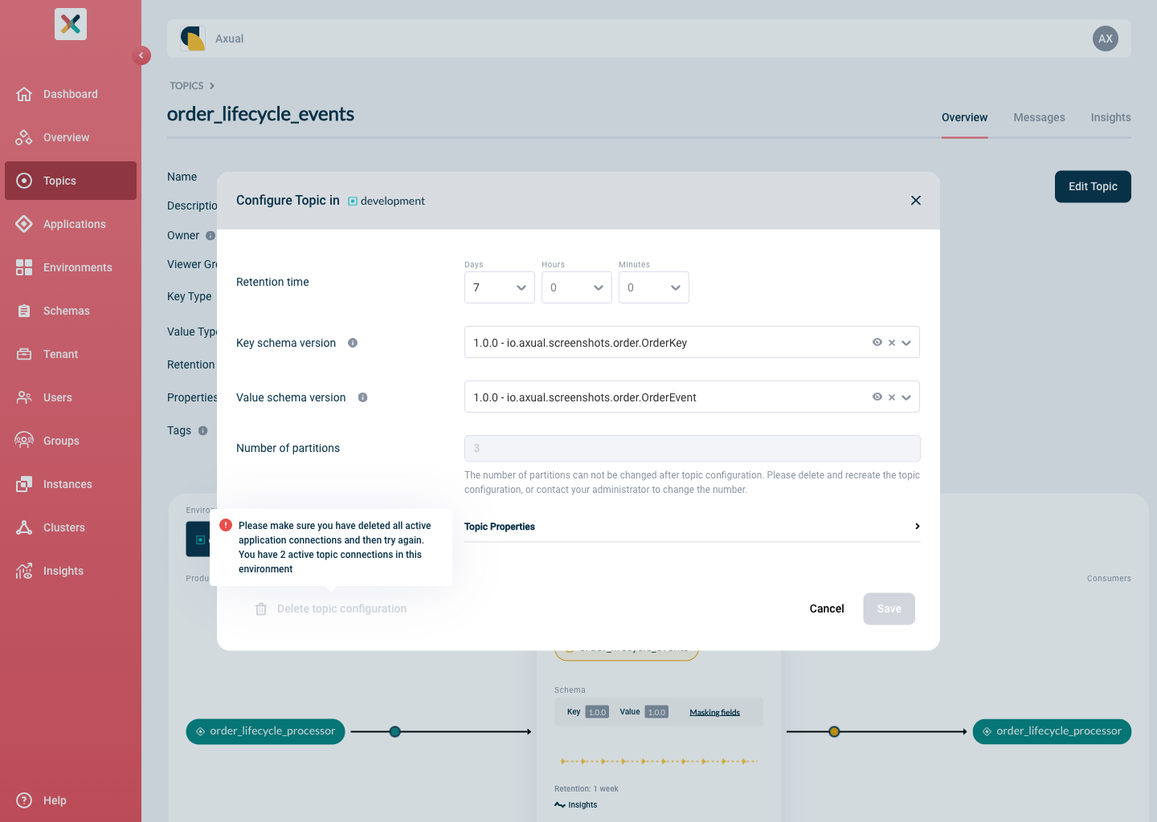Click the Value schema version info icon

[x=363, y=397]
